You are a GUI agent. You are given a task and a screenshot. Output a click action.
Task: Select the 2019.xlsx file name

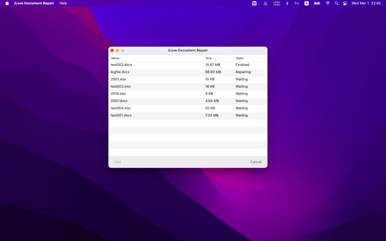[118, 94]
